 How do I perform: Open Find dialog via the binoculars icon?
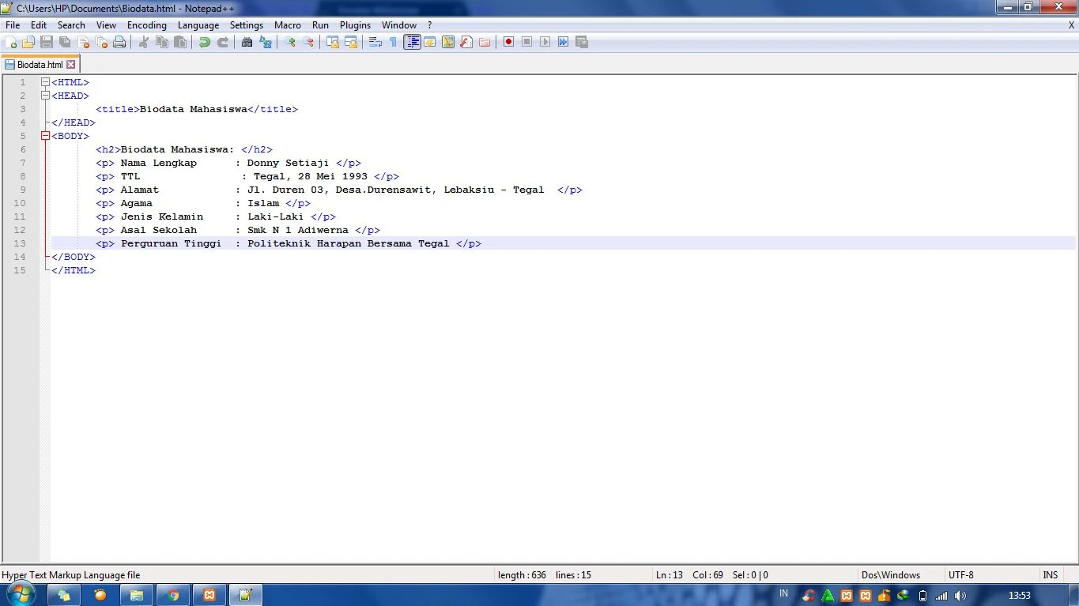[247, 41]
